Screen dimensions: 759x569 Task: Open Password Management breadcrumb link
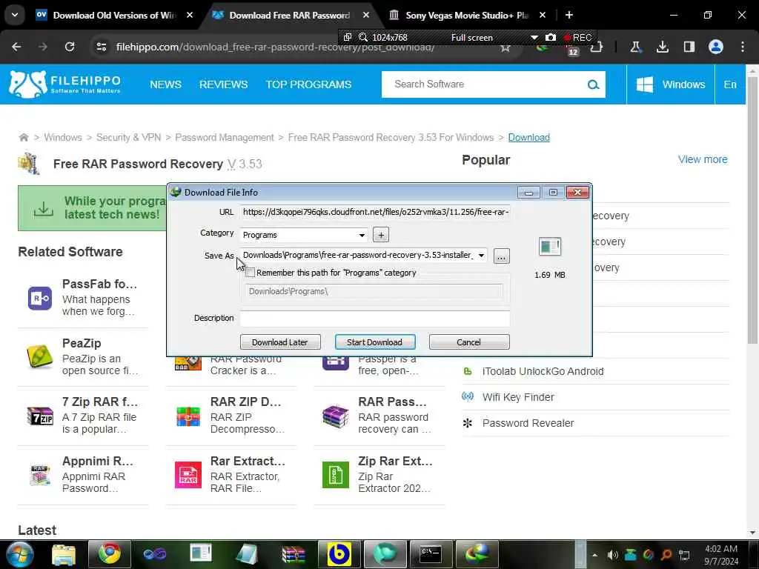coord(224,137)
